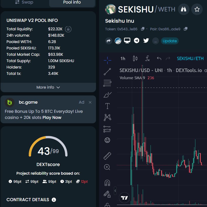Click the Total Market Cap $63.98K value
The height and width of the screenshot is (207, 207).
(x=56, y=54)
